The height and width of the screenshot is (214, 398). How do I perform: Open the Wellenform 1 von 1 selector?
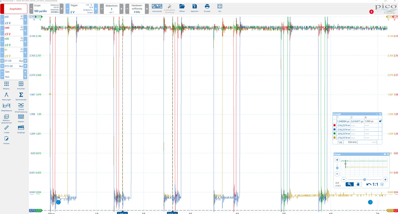[111, 9]
